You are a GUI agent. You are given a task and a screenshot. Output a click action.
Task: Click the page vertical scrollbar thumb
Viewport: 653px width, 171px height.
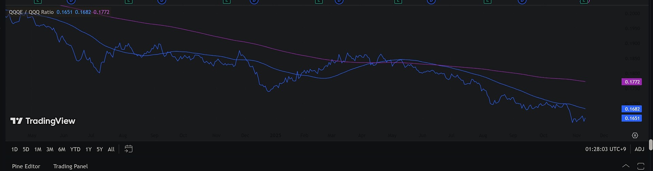[651, 145]
